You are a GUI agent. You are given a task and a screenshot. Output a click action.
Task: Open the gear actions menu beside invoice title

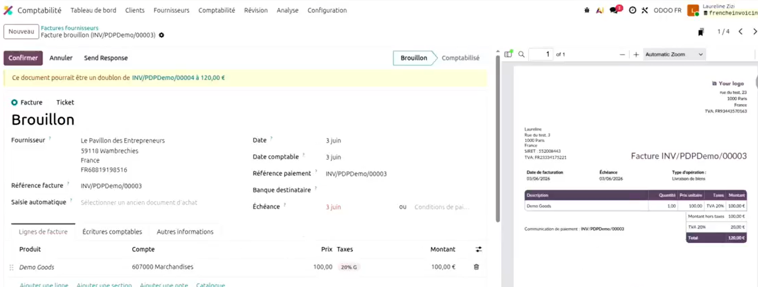point(162,35)
